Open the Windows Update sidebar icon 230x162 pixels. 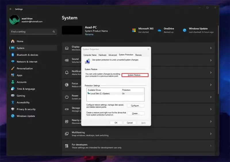click(13, 116)
